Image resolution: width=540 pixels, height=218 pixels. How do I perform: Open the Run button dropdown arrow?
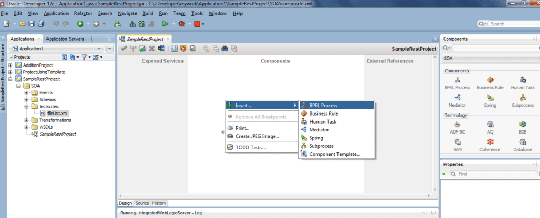174,24
